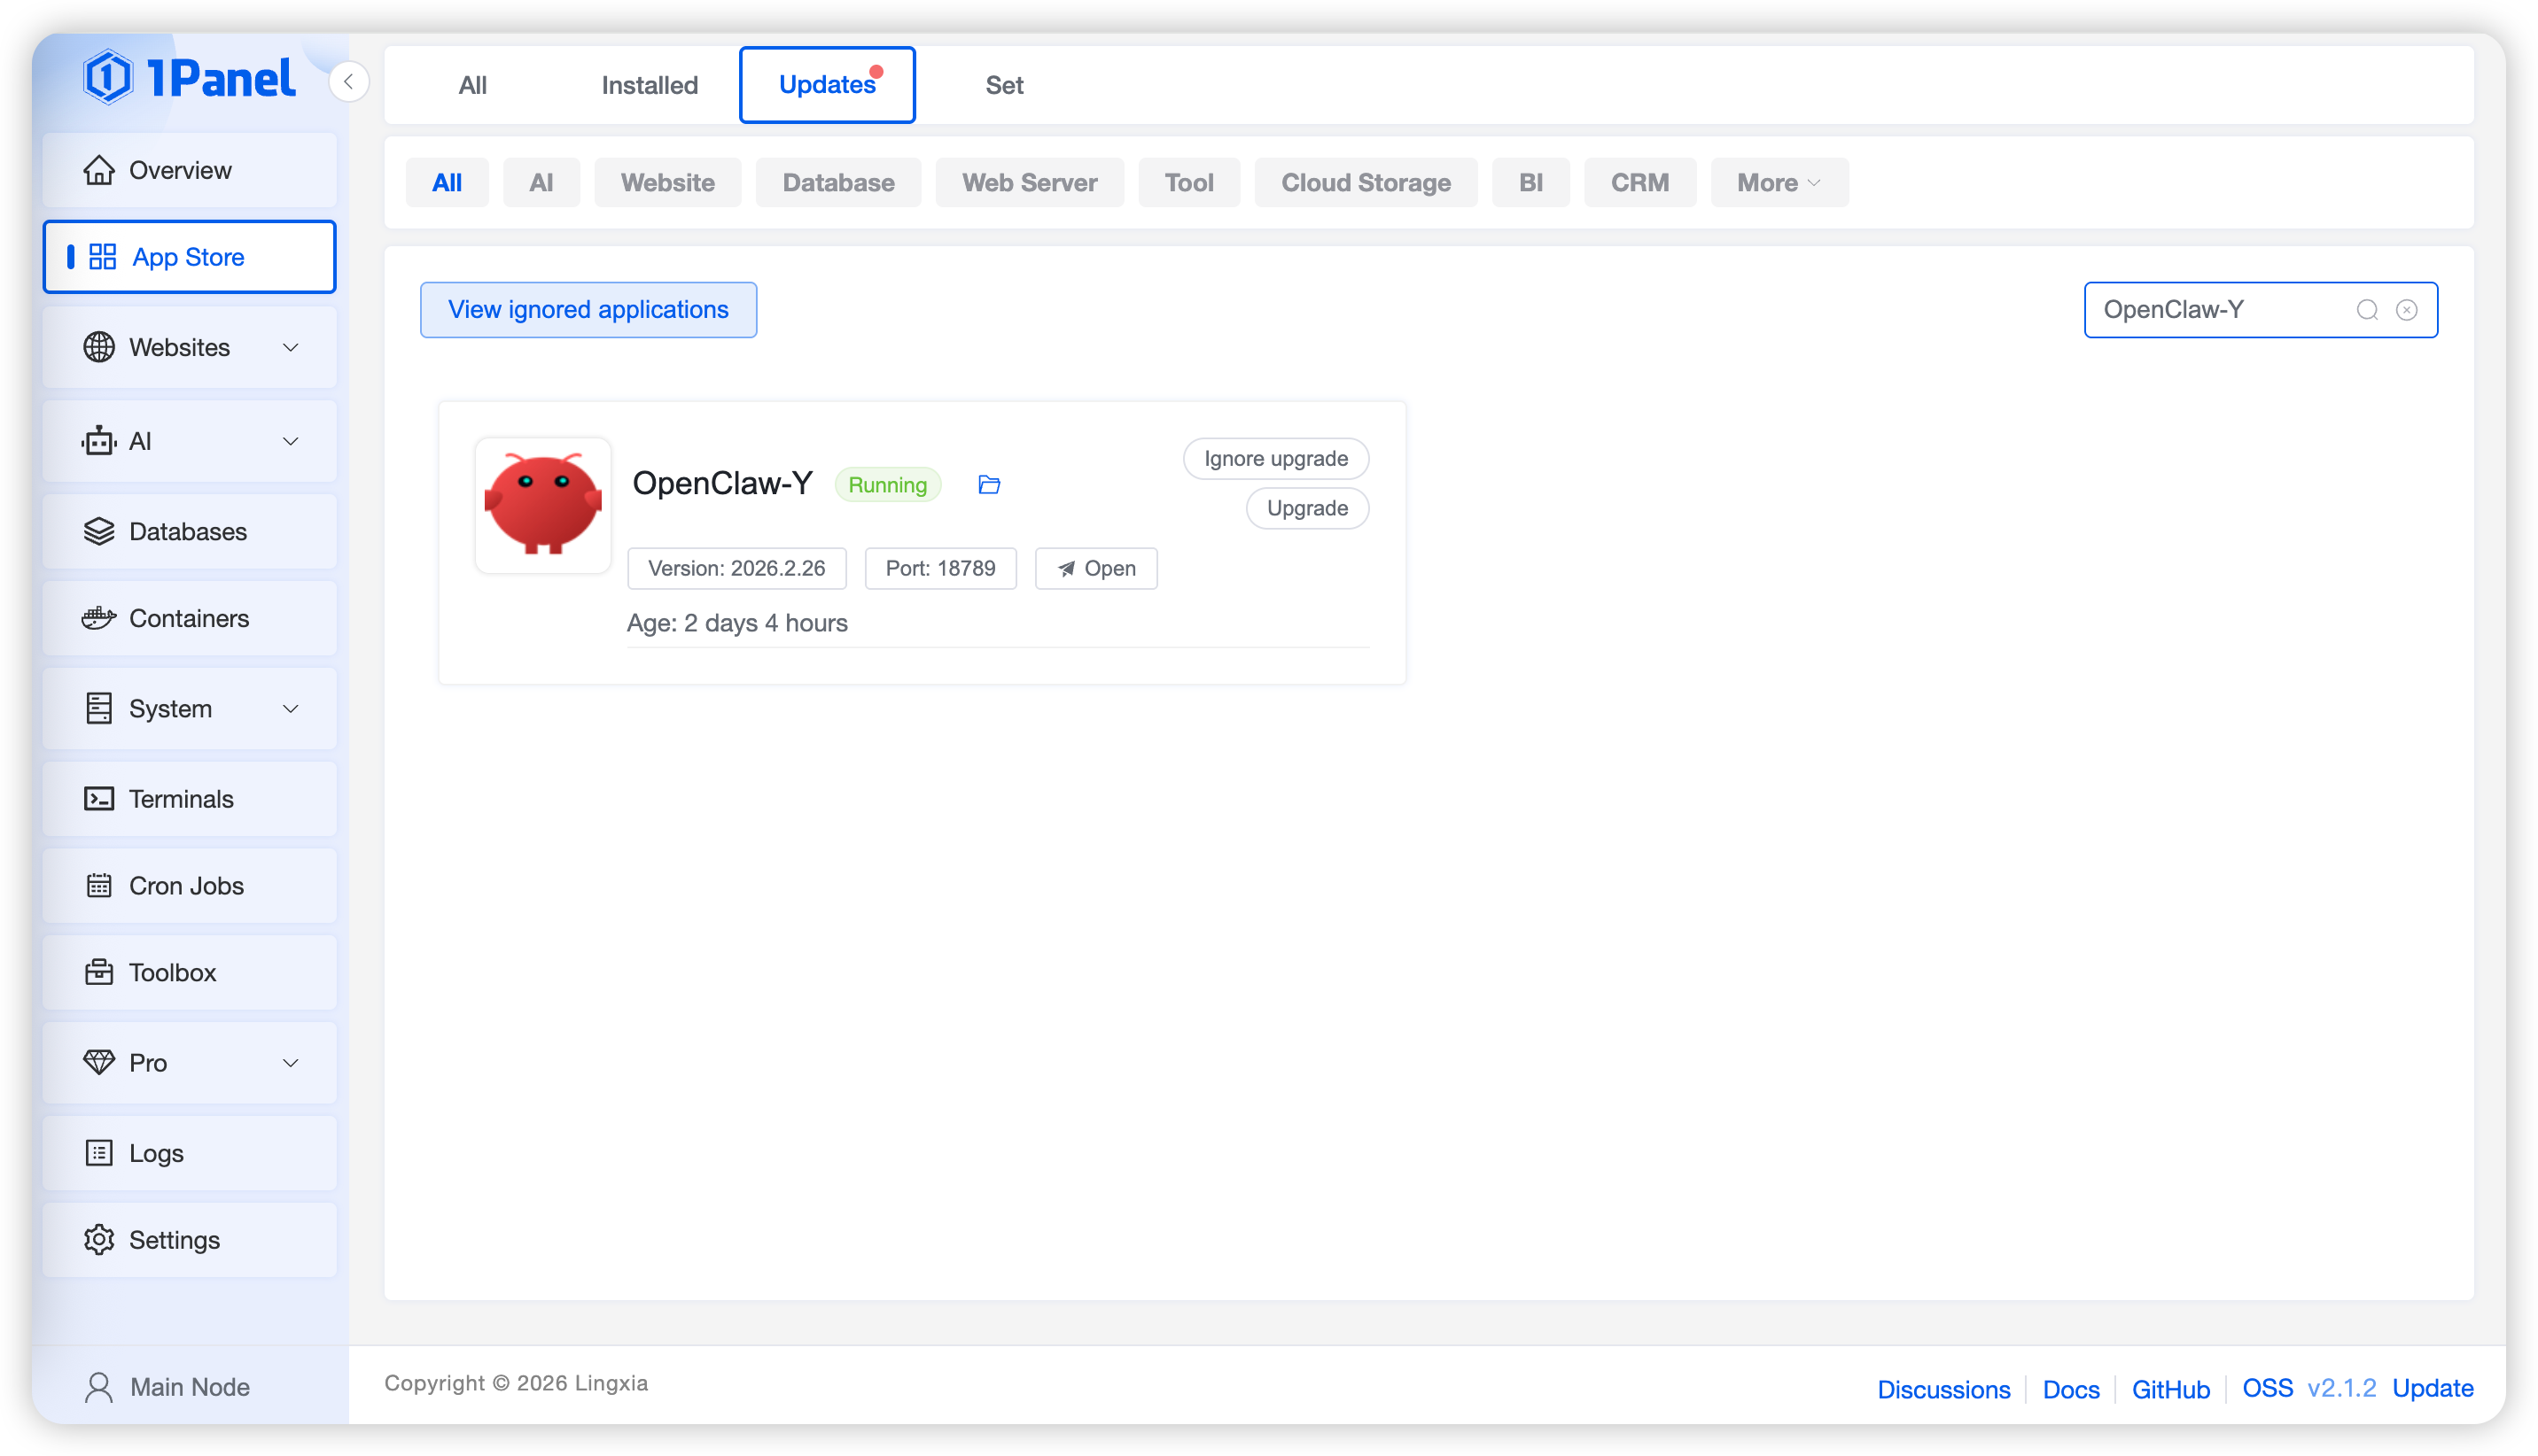Open OpenClaw-Y install folder icon
Image resolution: width=2538 pixels, height=1456 pixels.
[x=988, y=485]
